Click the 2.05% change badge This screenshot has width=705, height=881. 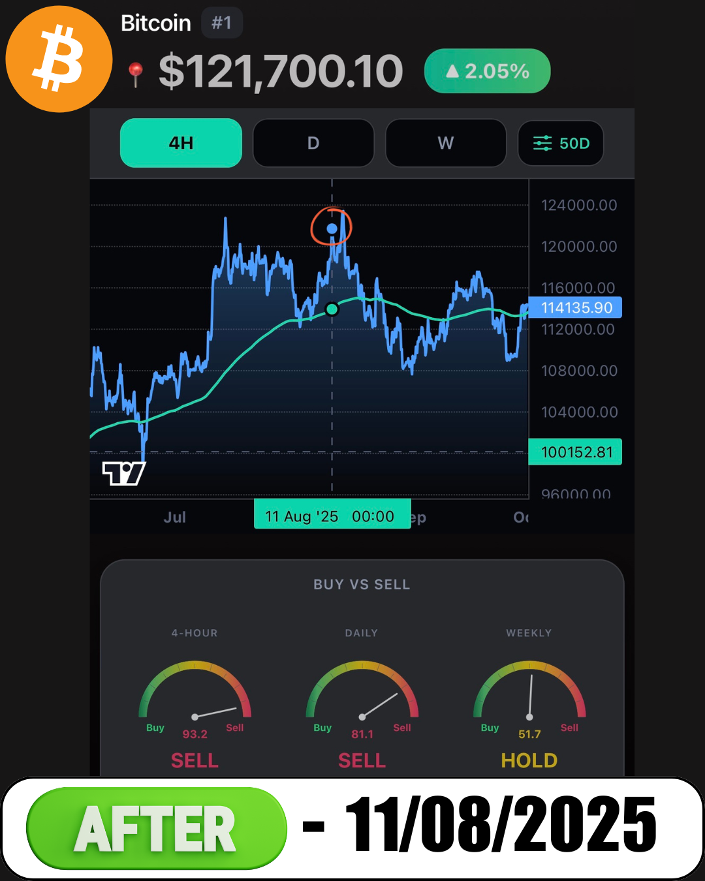(487, 71)
